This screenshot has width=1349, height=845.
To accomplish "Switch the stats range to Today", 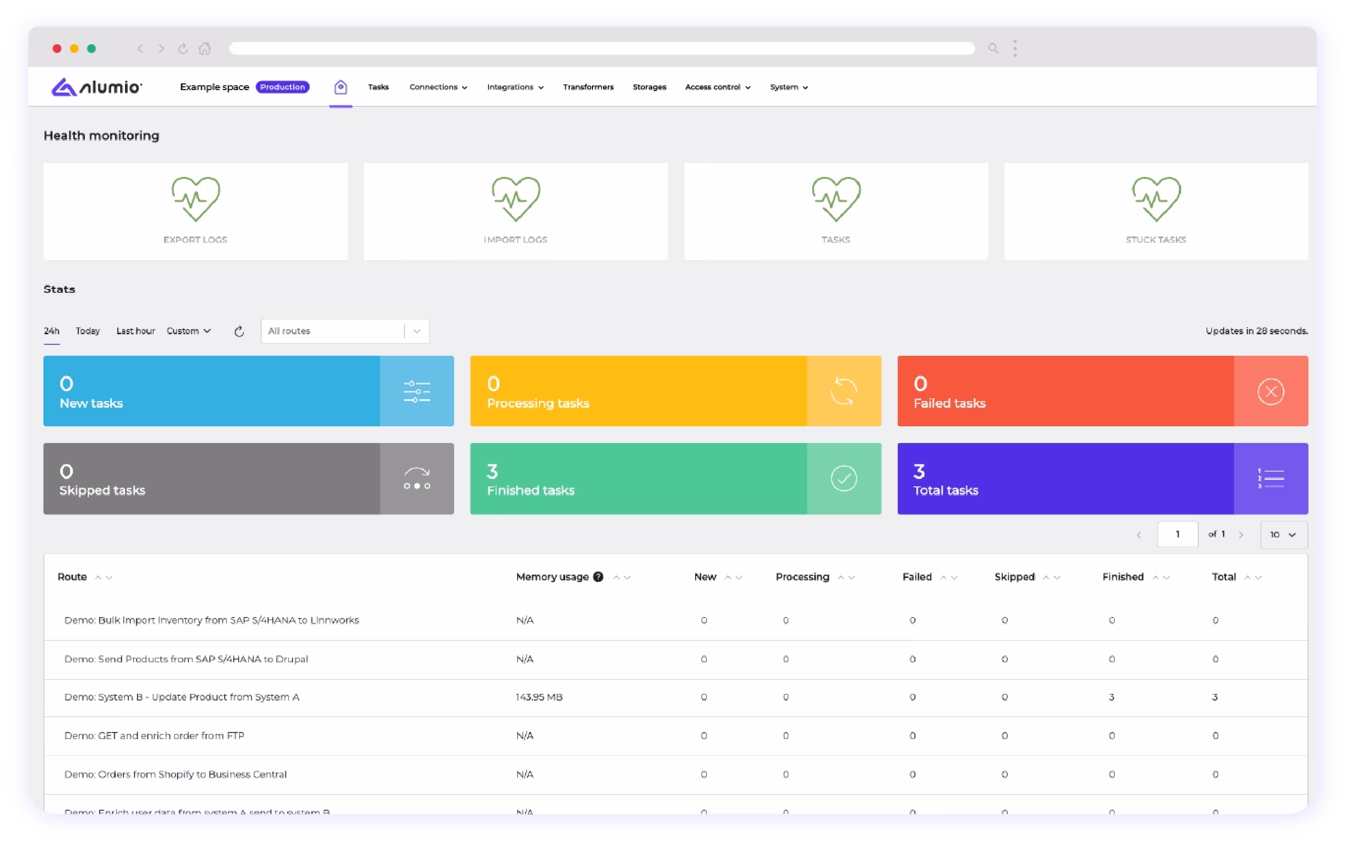I will (87, 331).
